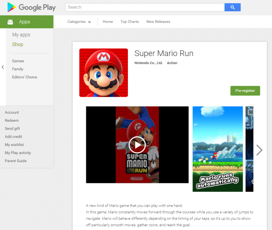Open the Categories dropdown
The image size is (272, 230).
(x=79, y=22)
